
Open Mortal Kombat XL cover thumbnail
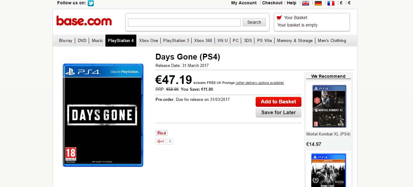pyautogui.click(x=329, y=106)
